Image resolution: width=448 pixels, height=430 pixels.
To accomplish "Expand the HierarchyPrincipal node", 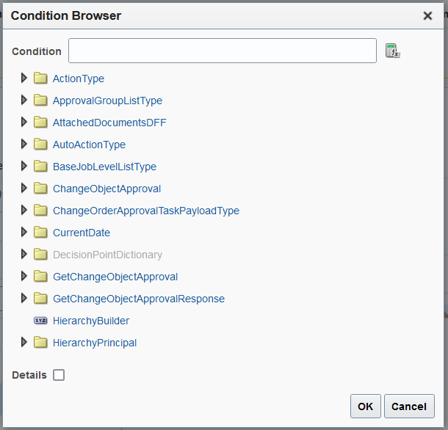I will [x=24, y=342].
